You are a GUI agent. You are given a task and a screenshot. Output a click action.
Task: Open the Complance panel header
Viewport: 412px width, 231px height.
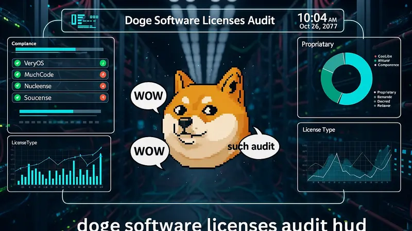coord(24,44)
